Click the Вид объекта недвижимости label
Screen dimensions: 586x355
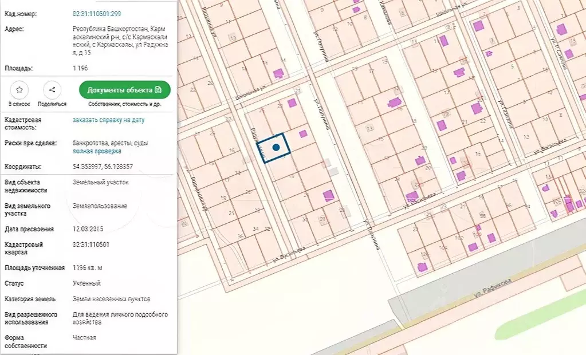[x=26, y=187]
